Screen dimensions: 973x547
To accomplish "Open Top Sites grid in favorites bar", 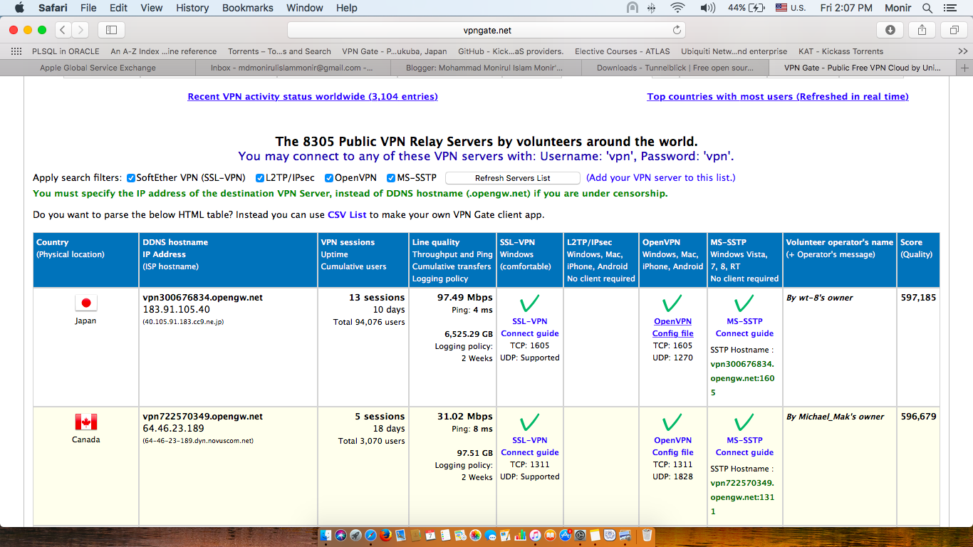I will 16,51.
